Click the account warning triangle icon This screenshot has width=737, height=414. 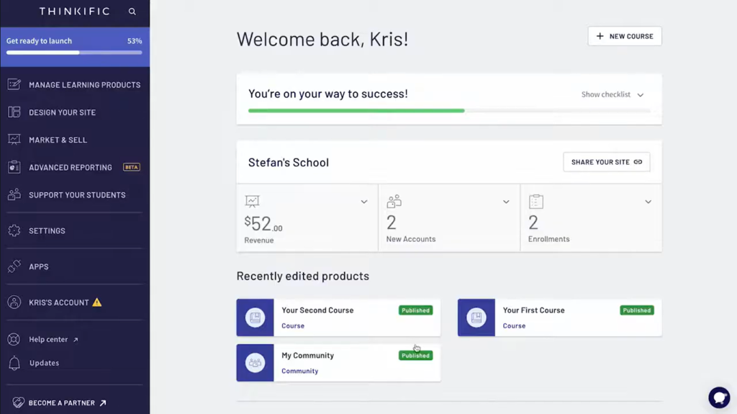click(97, 302)
